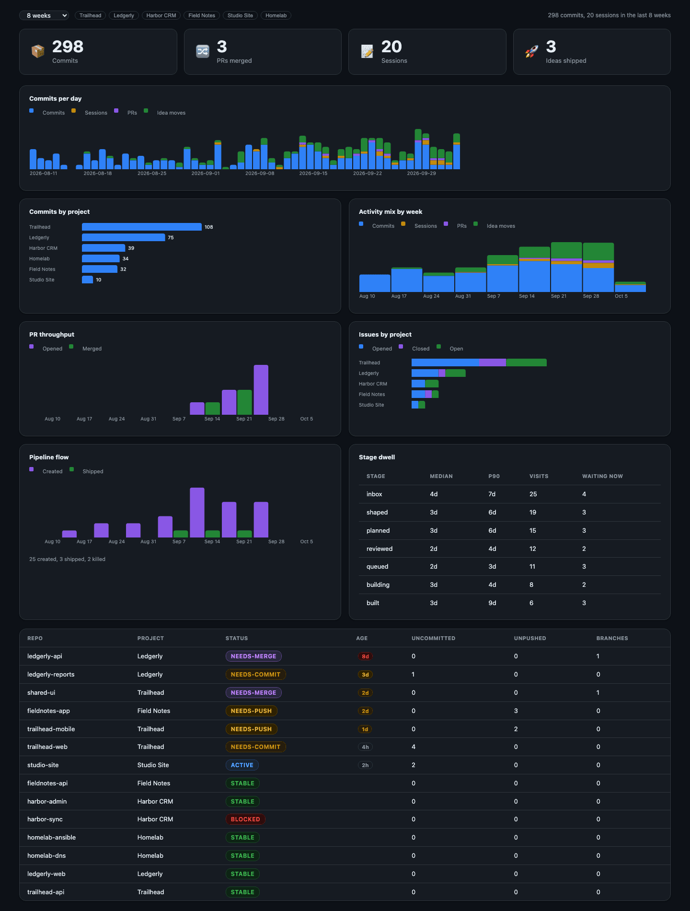This screenshot has height=911, width=690.
Task: Toggle the Trailhead project filter chip
Action: pyautogui.click(x=90, y=15)
